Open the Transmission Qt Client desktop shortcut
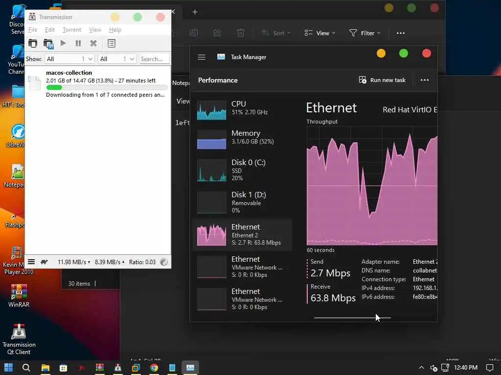Viewport: 501px width, 375px height. point(19,339)
